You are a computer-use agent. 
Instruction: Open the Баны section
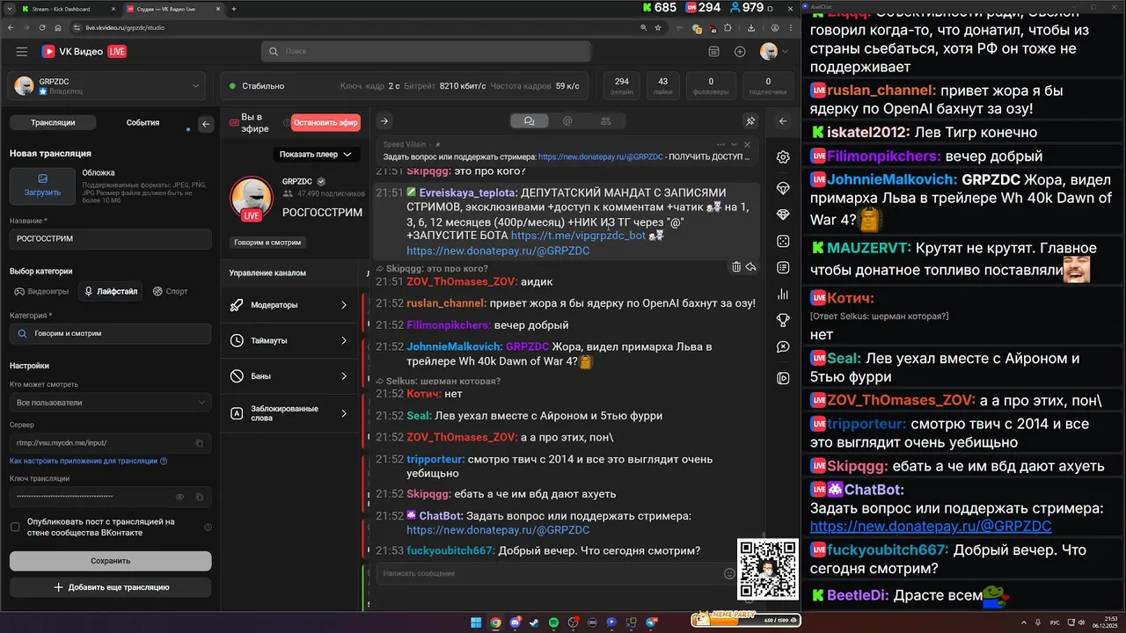289,376
